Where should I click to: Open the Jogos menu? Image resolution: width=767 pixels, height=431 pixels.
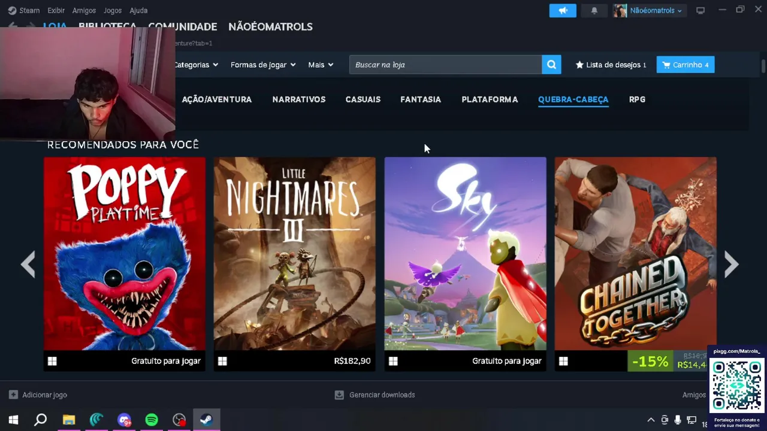[113, 10]
